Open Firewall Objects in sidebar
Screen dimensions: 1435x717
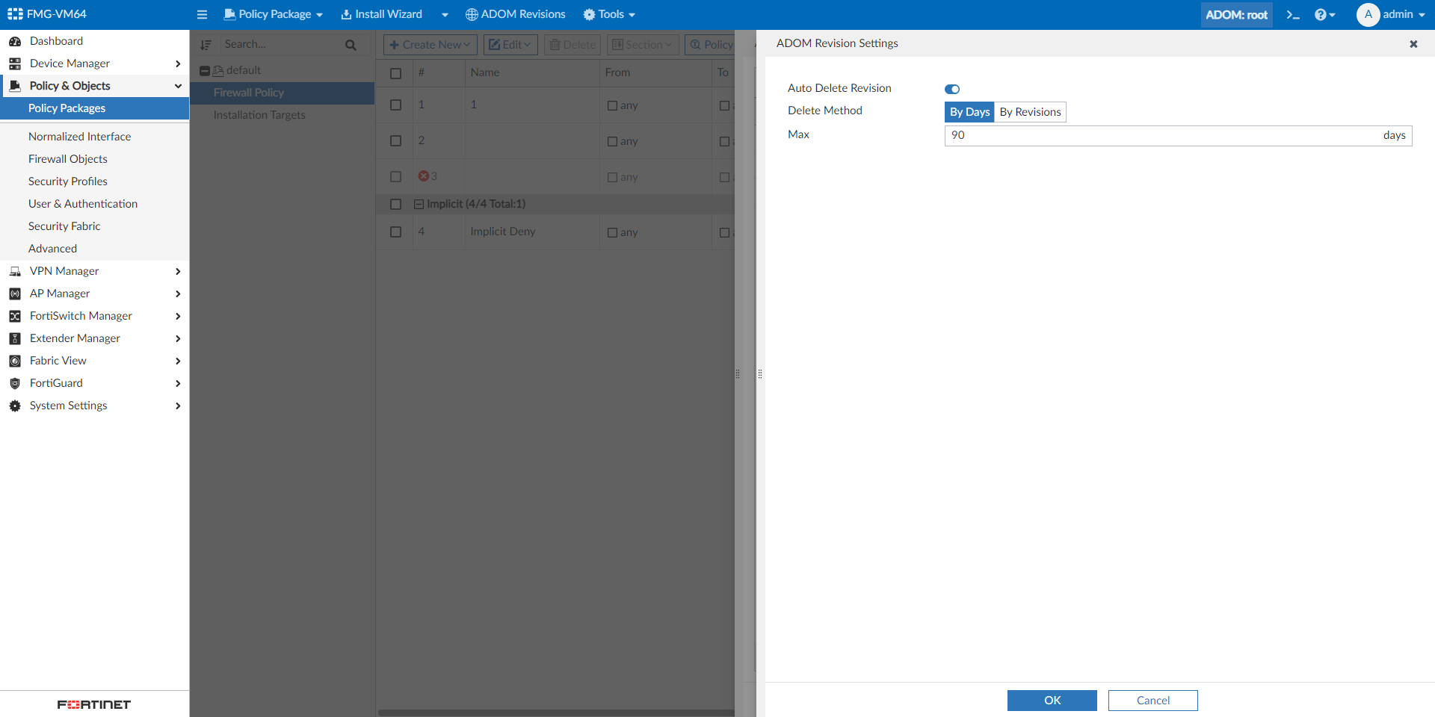[68, 159]
